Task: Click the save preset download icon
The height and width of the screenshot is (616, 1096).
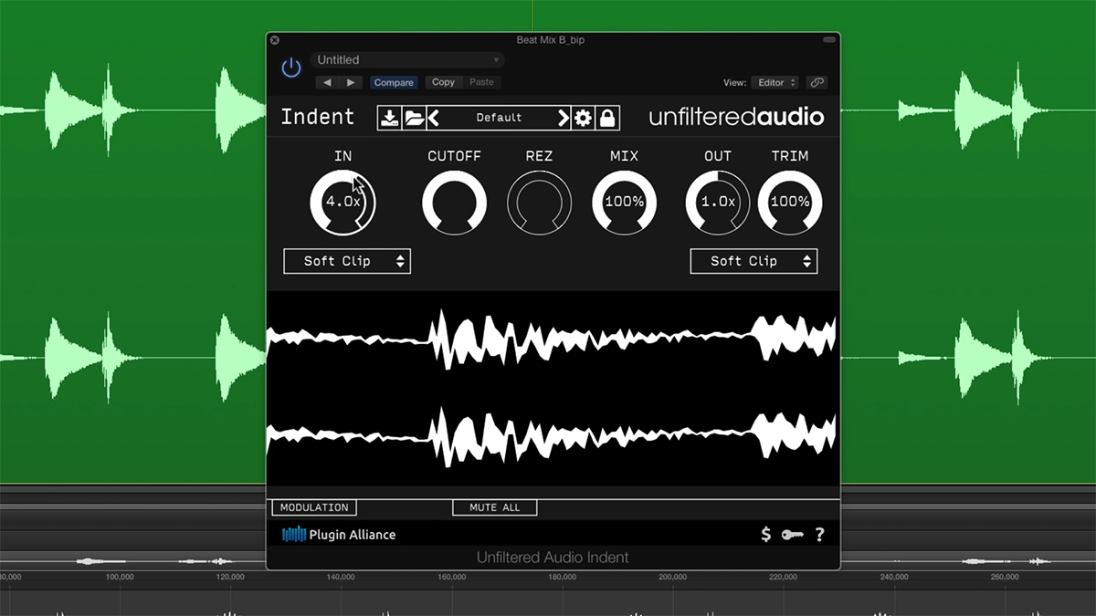Action: 390,118
